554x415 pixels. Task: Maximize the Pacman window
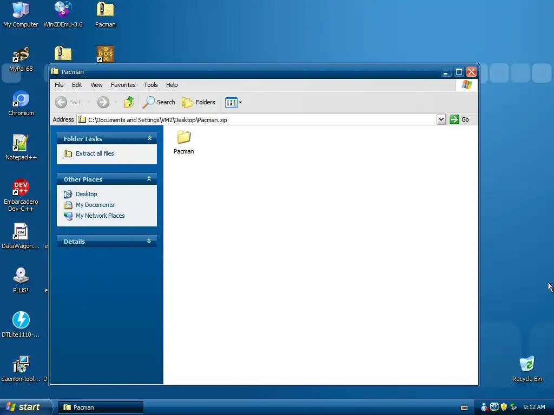[459, 72]
